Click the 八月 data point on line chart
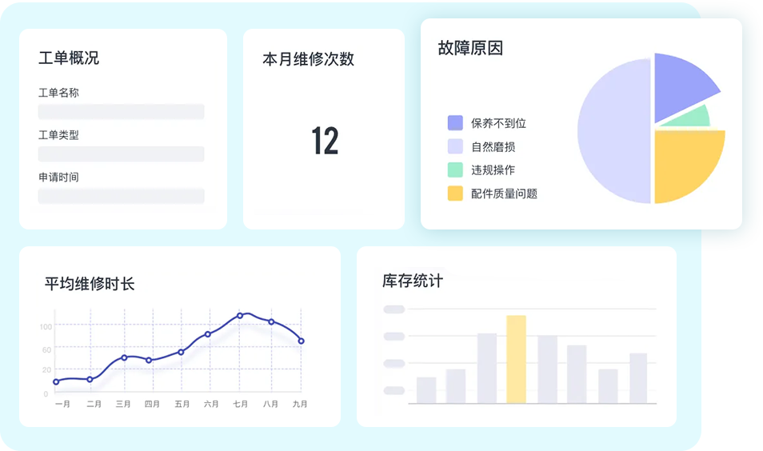 click(x=271, y=321)
